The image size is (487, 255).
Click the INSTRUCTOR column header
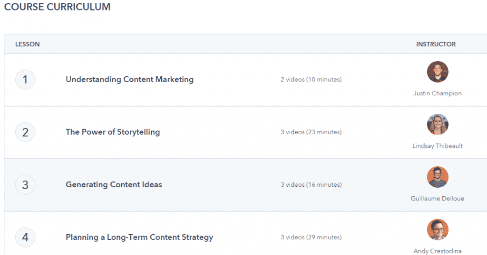point(436,44)
